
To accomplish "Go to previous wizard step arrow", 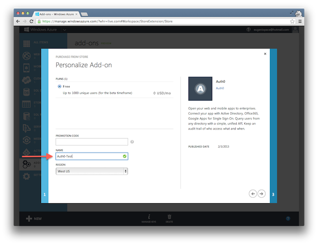I will coord(253,194).
